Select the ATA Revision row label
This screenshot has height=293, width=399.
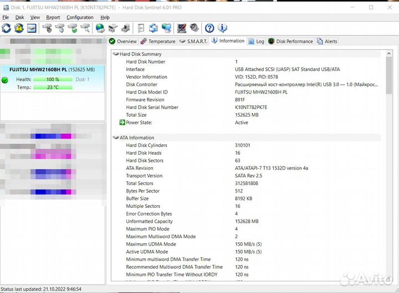click(x=140, y=168)
